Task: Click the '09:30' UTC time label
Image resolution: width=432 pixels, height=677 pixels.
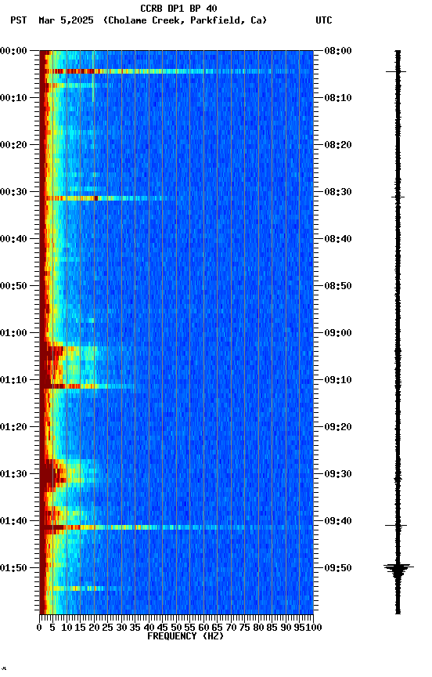Action: point(338,475)
